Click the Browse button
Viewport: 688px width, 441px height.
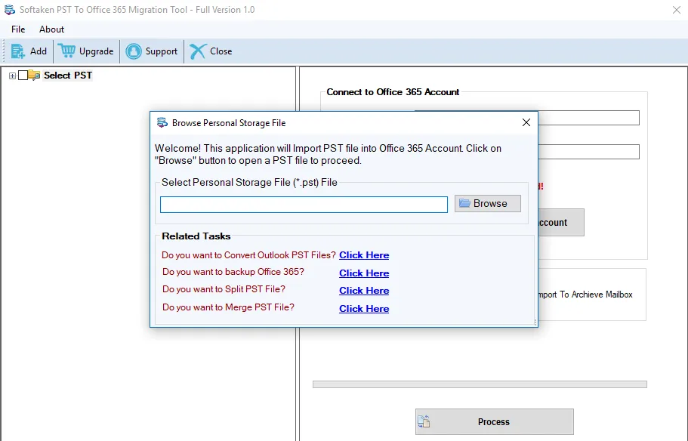click(x=487, y=204)
